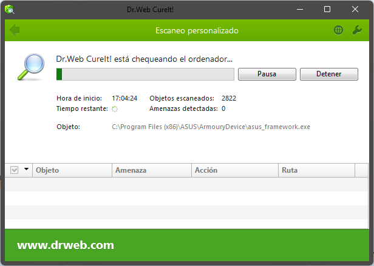Click the scan progress bar

(145, 74)
